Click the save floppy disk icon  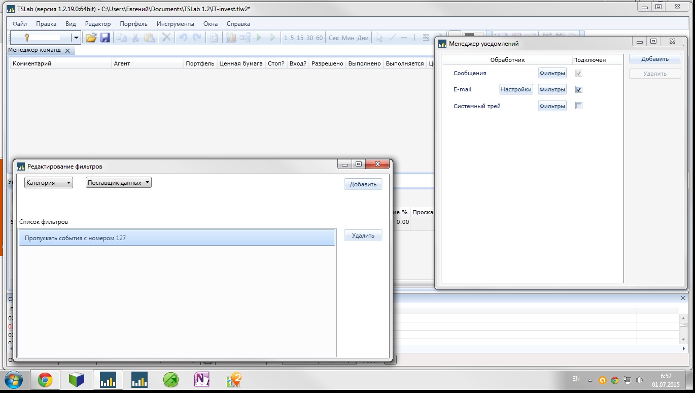[x=105, y=38]
